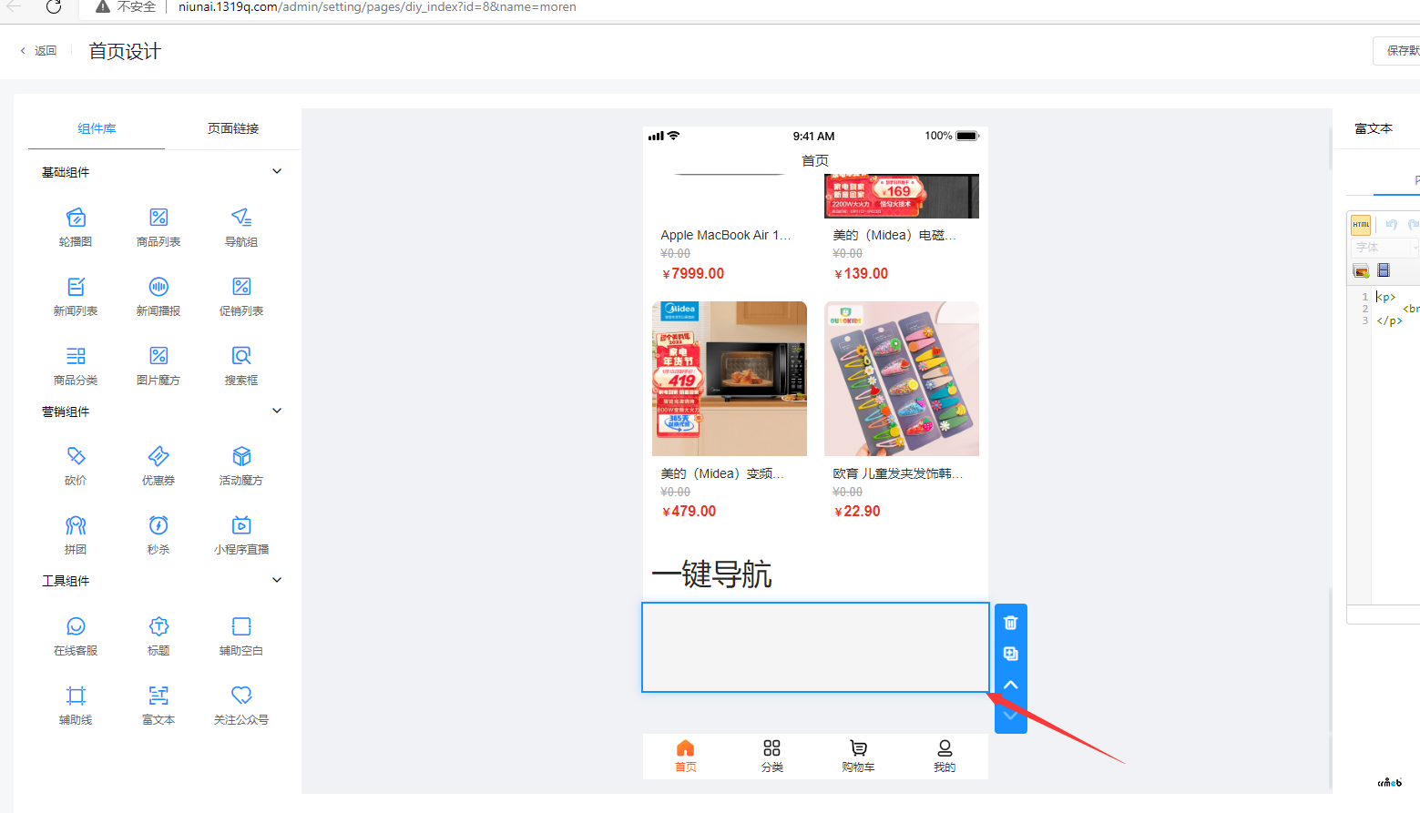1420x813 pixels.
Task: Select the 关注公众号 component
Action: coord(241,705)
